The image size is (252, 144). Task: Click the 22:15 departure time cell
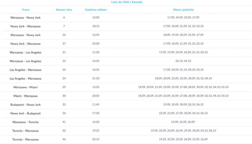tap(96, 139)
